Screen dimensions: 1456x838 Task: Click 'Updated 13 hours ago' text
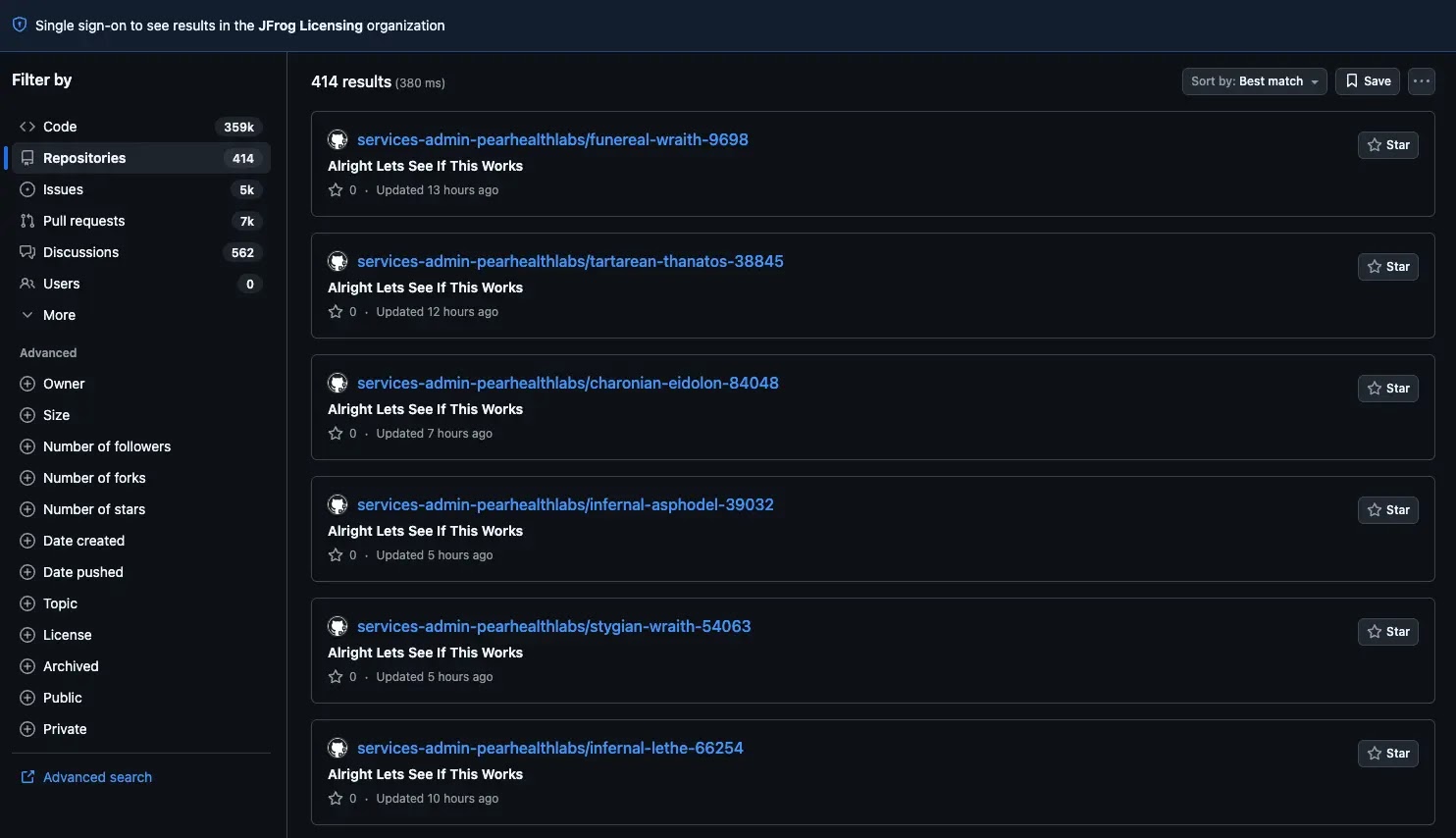coord(438,190)
